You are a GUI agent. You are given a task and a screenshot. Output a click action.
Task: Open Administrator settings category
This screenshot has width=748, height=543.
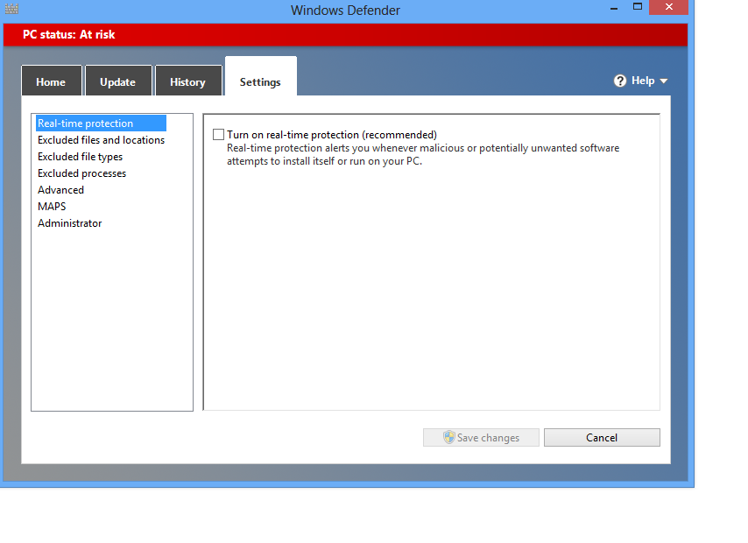pyautogui.click(x=70, y=223)
